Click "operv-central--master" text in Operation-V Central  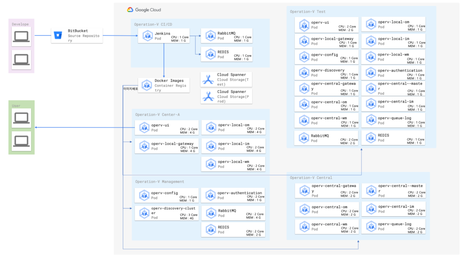(x=400, y=188)
